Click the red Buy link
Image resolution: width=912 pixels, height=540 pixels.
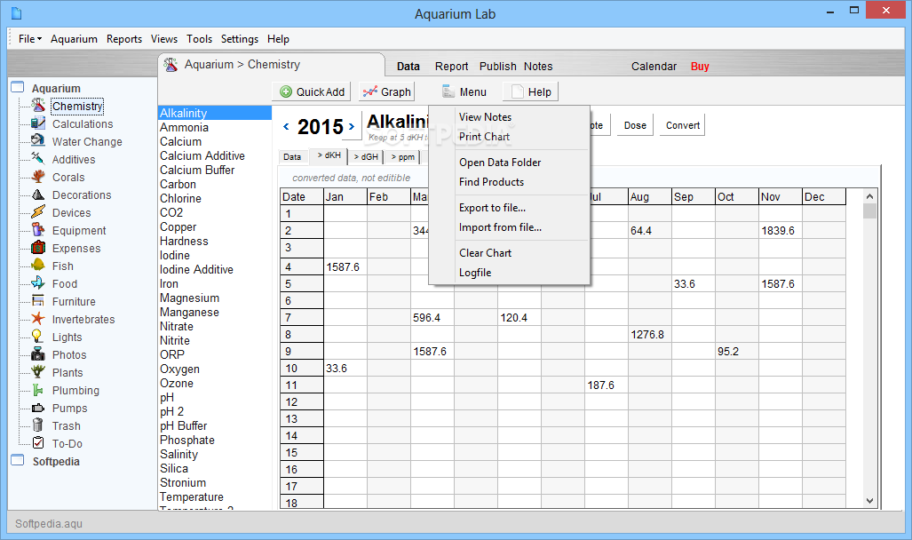(700, 67)
